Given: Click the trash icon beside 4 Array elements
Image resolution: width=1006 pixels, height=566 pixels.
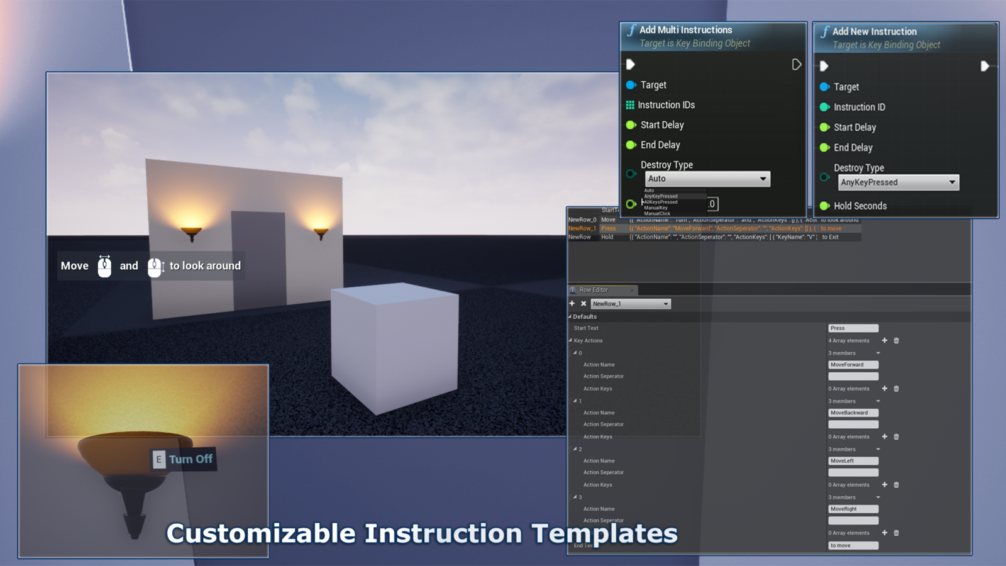Looking at the screenshot, I should 897,340.
